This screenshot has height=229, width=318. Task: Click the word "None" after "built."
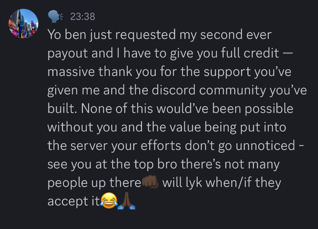pos(96,109)
